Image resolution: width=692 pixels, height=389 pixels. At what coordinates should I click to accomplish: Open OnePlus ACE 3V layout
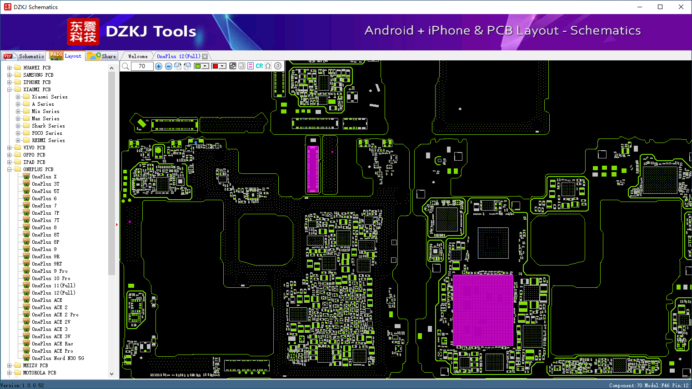point(51,336)
